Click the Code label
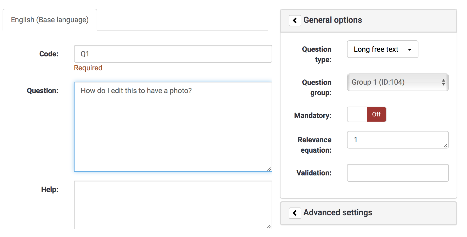The image size is (467, 237). [49, 54]
